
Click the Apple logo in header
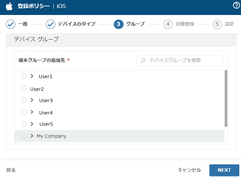click(9, 6)
